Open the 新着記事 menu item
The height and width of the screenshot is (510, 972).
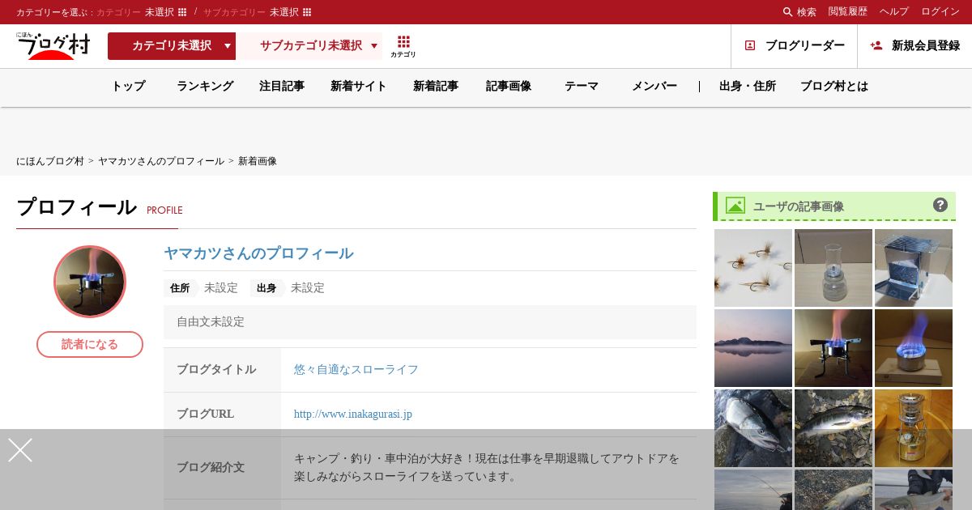(436, 86)
